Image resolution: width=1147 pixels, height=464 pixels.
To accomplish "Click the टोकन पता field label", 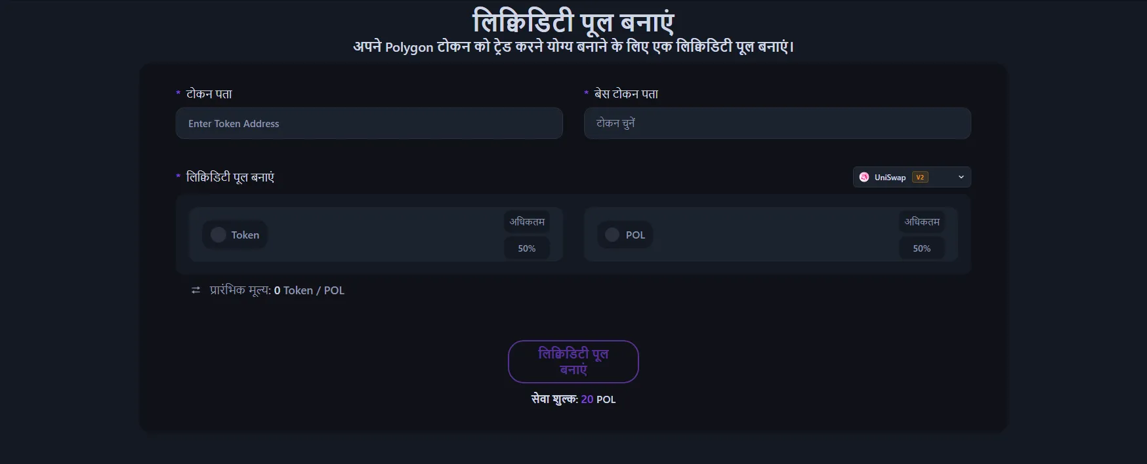I will click(209, 94).
